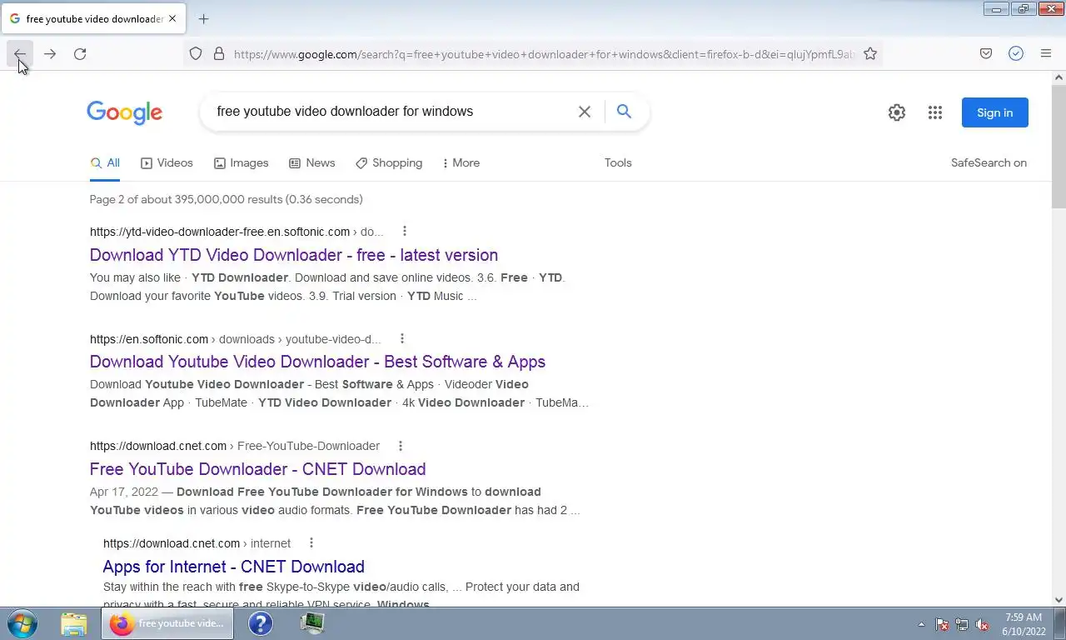Clear the Google search box
This screenshot has width=1066, height=640.
pyautogui.click(x=585, y=112)
